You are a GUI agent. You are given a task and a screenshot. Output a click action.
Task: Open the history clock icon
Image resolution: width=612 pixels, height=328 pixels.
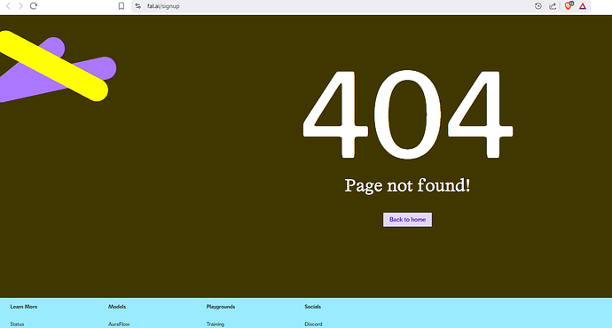click(538, 6)
